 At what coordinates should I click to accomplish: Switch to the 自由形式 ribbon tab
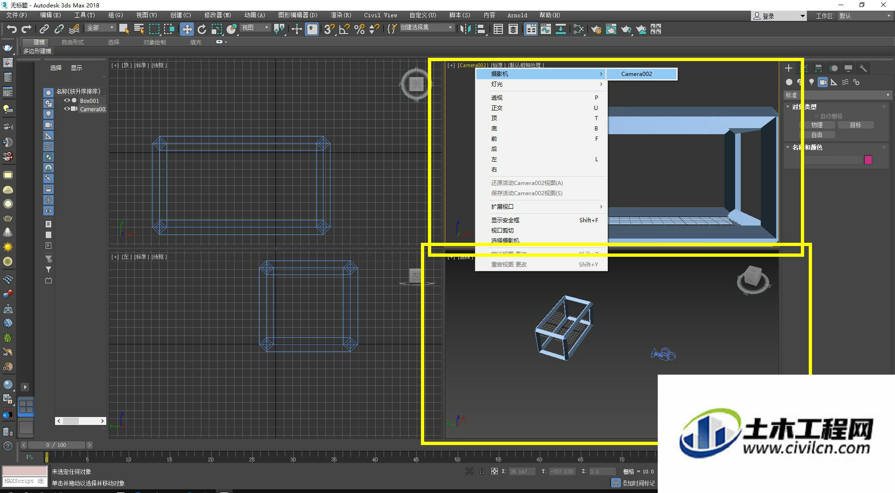(x=73, y=42)
